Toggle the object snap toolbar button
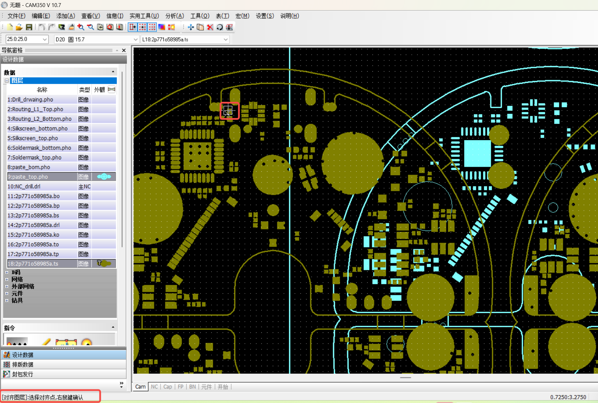This screenshot has width=598, height=403. coord(133,27)
